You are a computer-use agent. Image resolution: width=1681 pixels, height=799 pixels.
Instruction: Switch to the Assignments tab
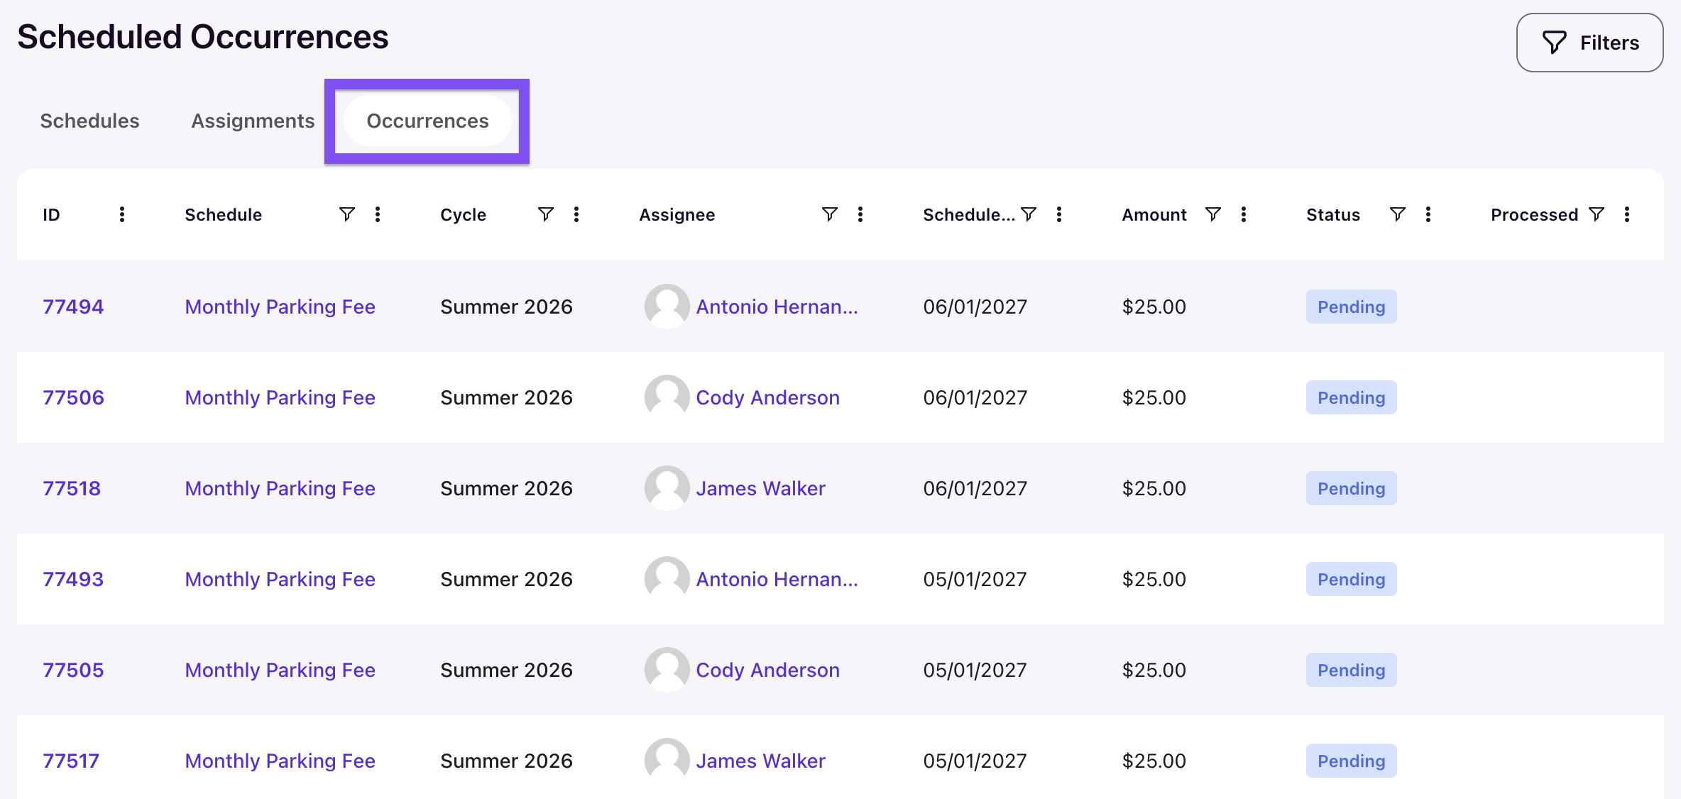point(253,121)
